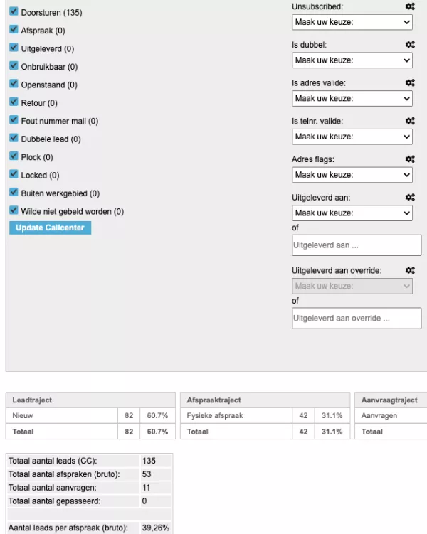Open the Unsubscribed dropdown
Viewport: 427px width, 534px height.
[352, 22]
